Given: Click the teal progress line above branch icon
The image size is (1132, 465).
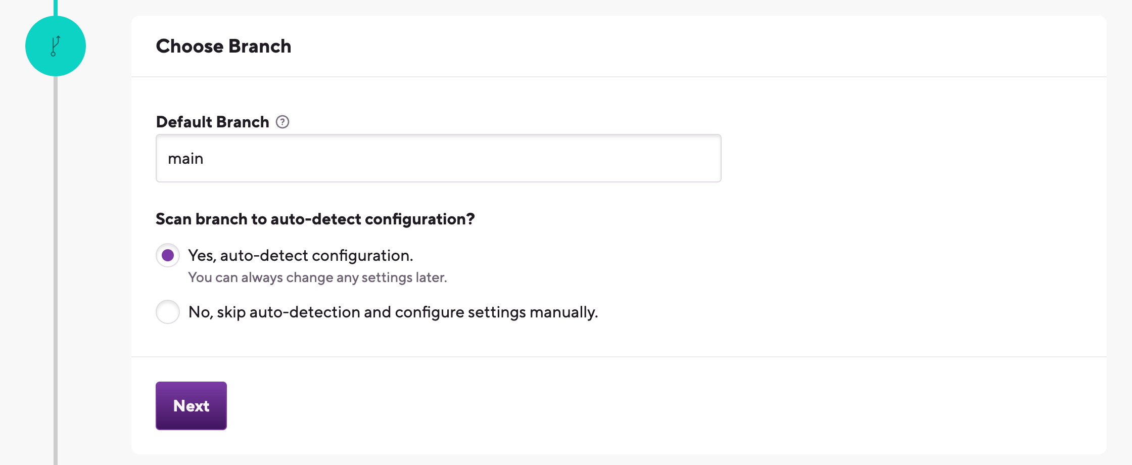Looking at the screenshot, I should pyautogui.click(x=56, y=8).
